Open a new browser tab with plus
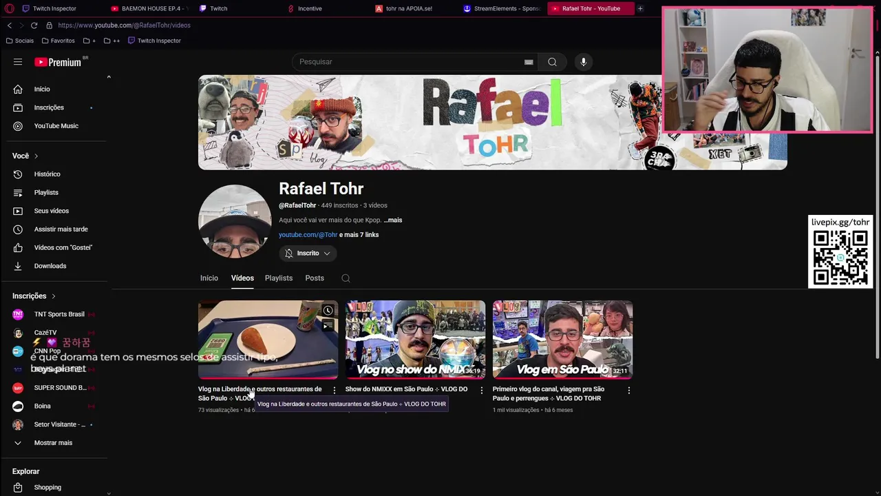The width and height of the screenshot is (881, 496). (x=640, y=8)
